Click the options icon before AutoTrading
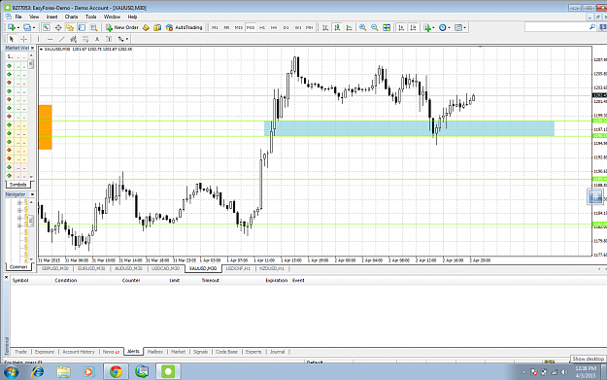The image size is (607, 380). [x=157, y=27]
